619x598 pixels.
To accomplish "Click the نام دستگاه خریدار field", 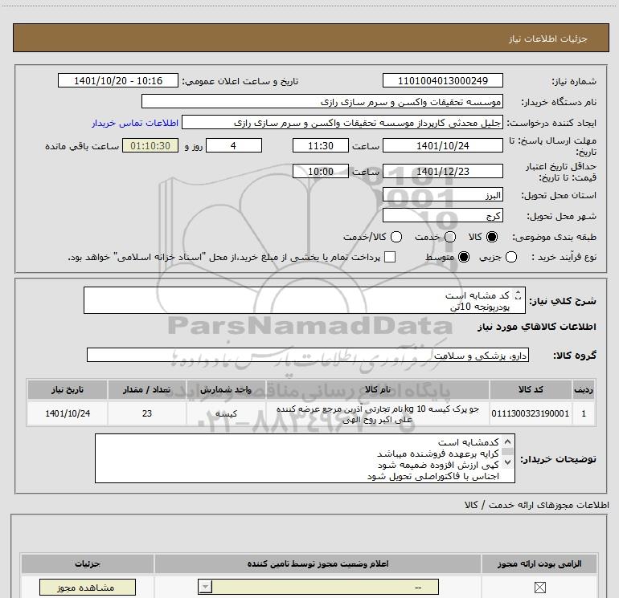I will pos(322,102).
